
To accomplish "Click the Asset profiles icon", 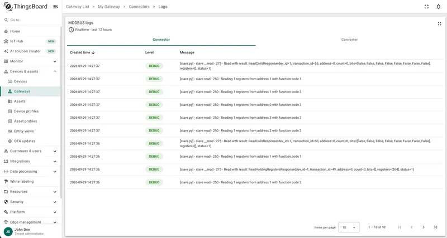I will (x=10, y=121).
